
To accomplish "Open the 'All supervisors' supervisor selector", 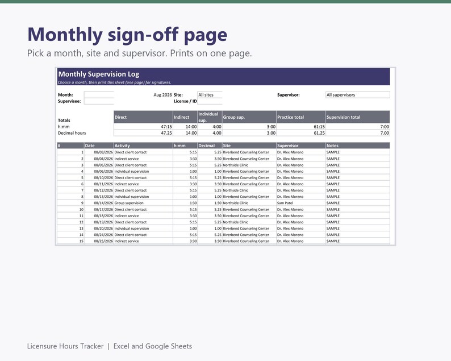I will click(x=357, y=95).
